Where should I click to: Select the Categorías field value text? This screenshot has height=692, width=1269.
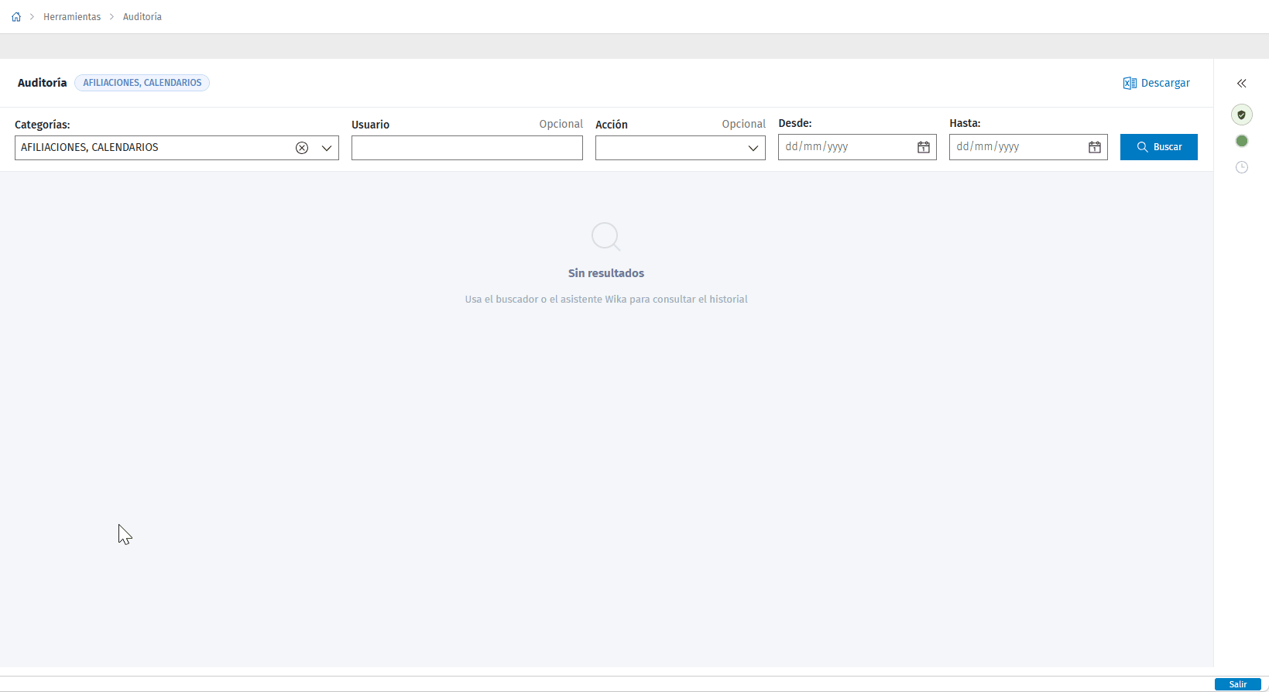coord(90,147)
